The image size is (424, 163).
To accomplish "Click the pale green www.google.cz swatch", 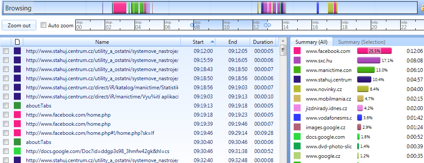I will click(x=297, y=156).
